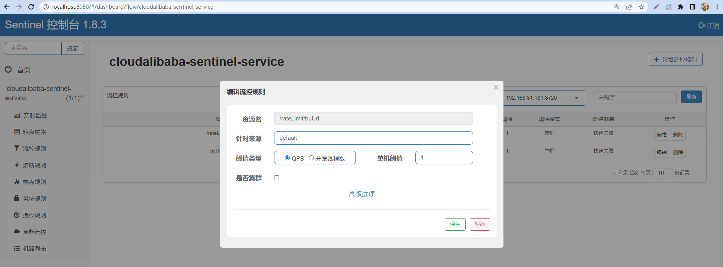Select the 并发线程数 radio option

[311, 158]
